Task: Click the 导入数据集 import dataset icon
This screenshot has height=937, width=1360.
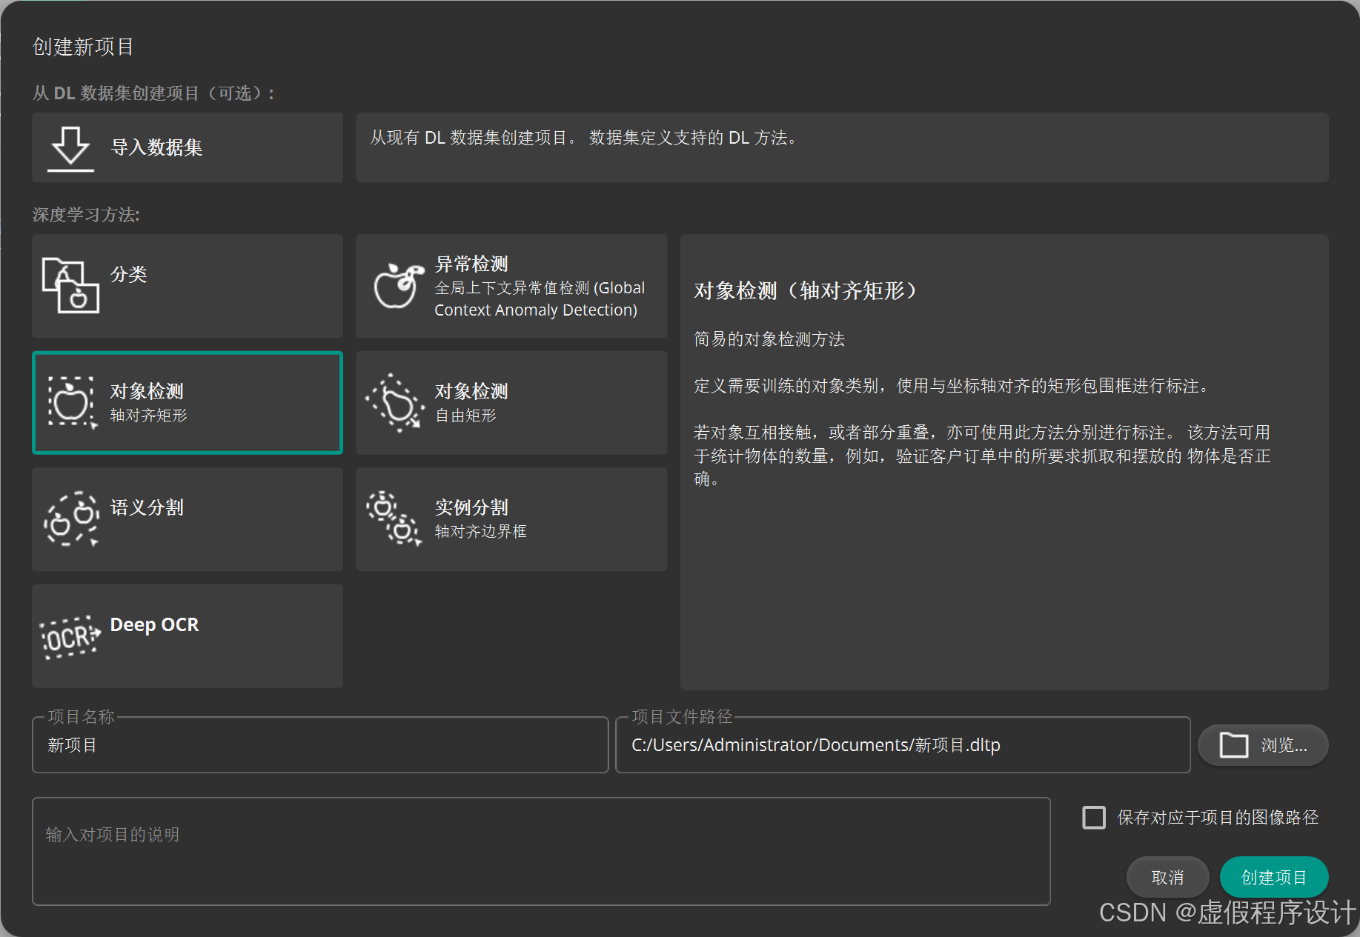Action: [x=69, y=147]
